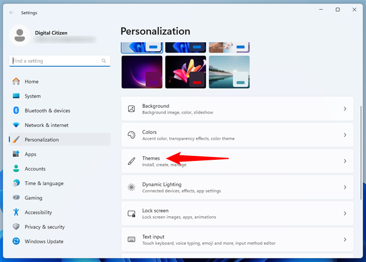366x262 pixels.
Task: Click the Time & language globe icon
Action: pos(16,183)
